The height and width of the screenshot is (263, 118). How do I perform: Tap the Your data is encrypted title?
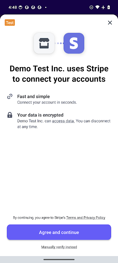click(40, 115)
